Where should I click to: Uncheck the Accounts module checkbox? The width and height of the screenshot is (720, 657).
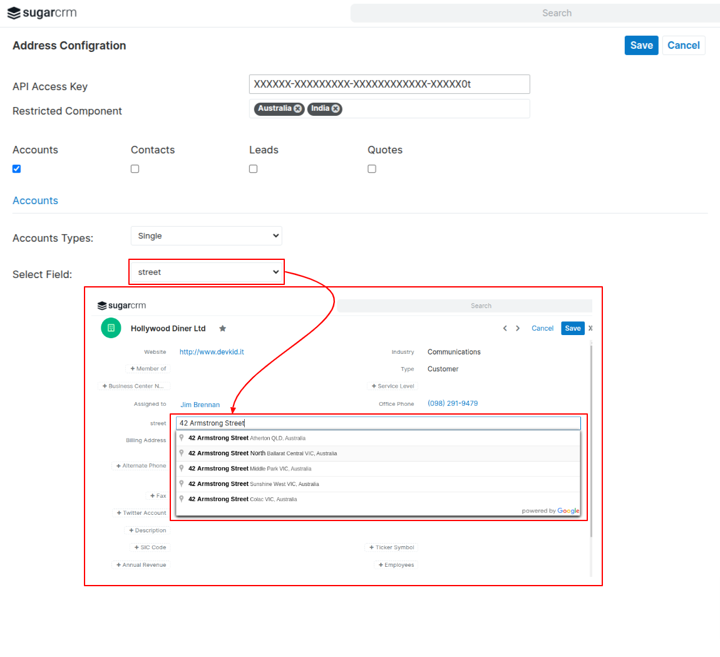pyautogui.click(x=17, y=168)
